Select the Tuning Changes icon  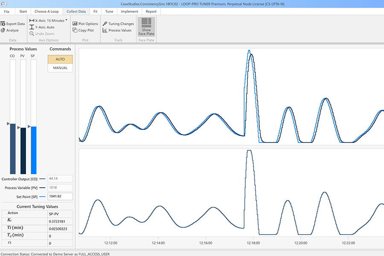[x=118, y=23]
